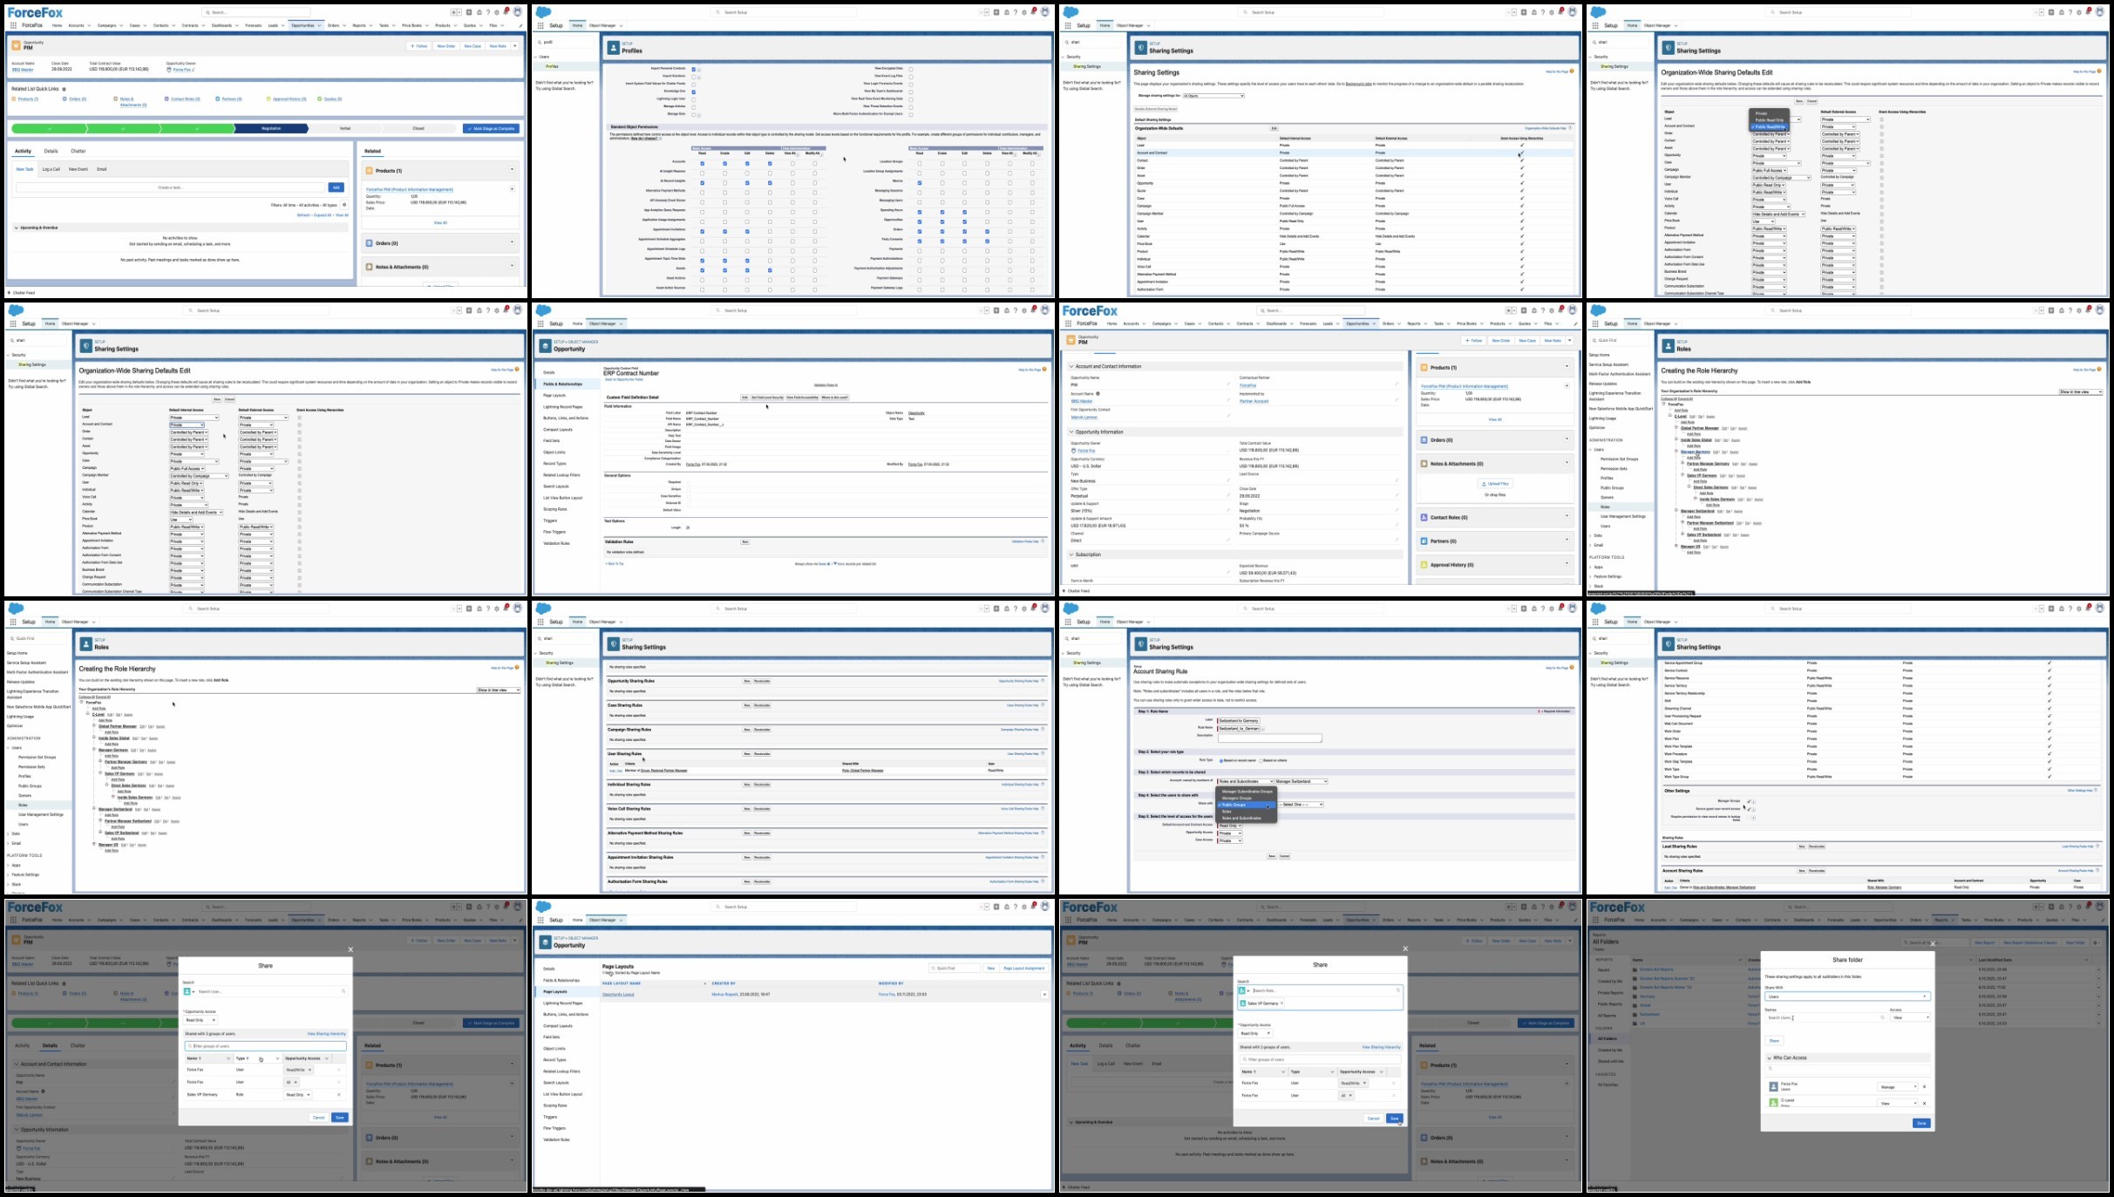Viewport: 2114px width, 1197px height.
Task: Open Setup gear menu on the Profiles page
Action: (1024, 12)
